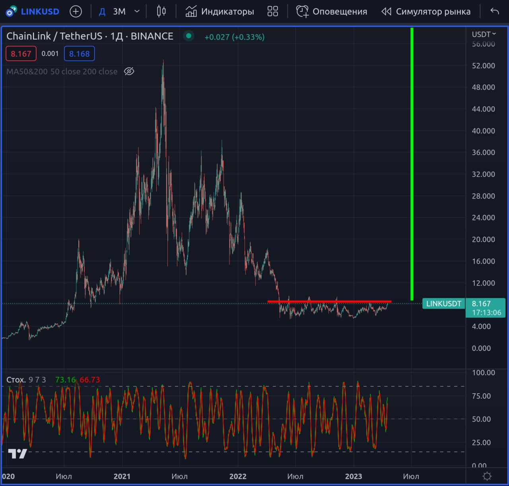Click the 2022 label on time axis
Viewport: 509px width, 486px height.
pyautogui.click(x=238, y=476)
